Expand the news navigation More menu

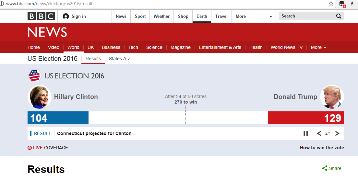(x=318, y=47)
